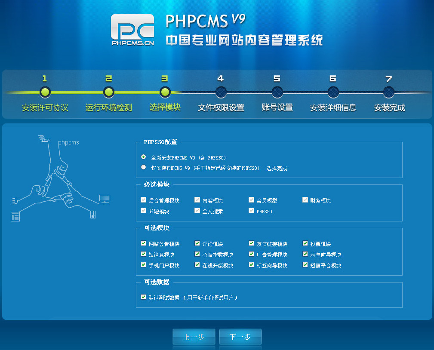Screen dimensions: 434x350
Task: Continue with 下一步 button
Action: (240, 337)
